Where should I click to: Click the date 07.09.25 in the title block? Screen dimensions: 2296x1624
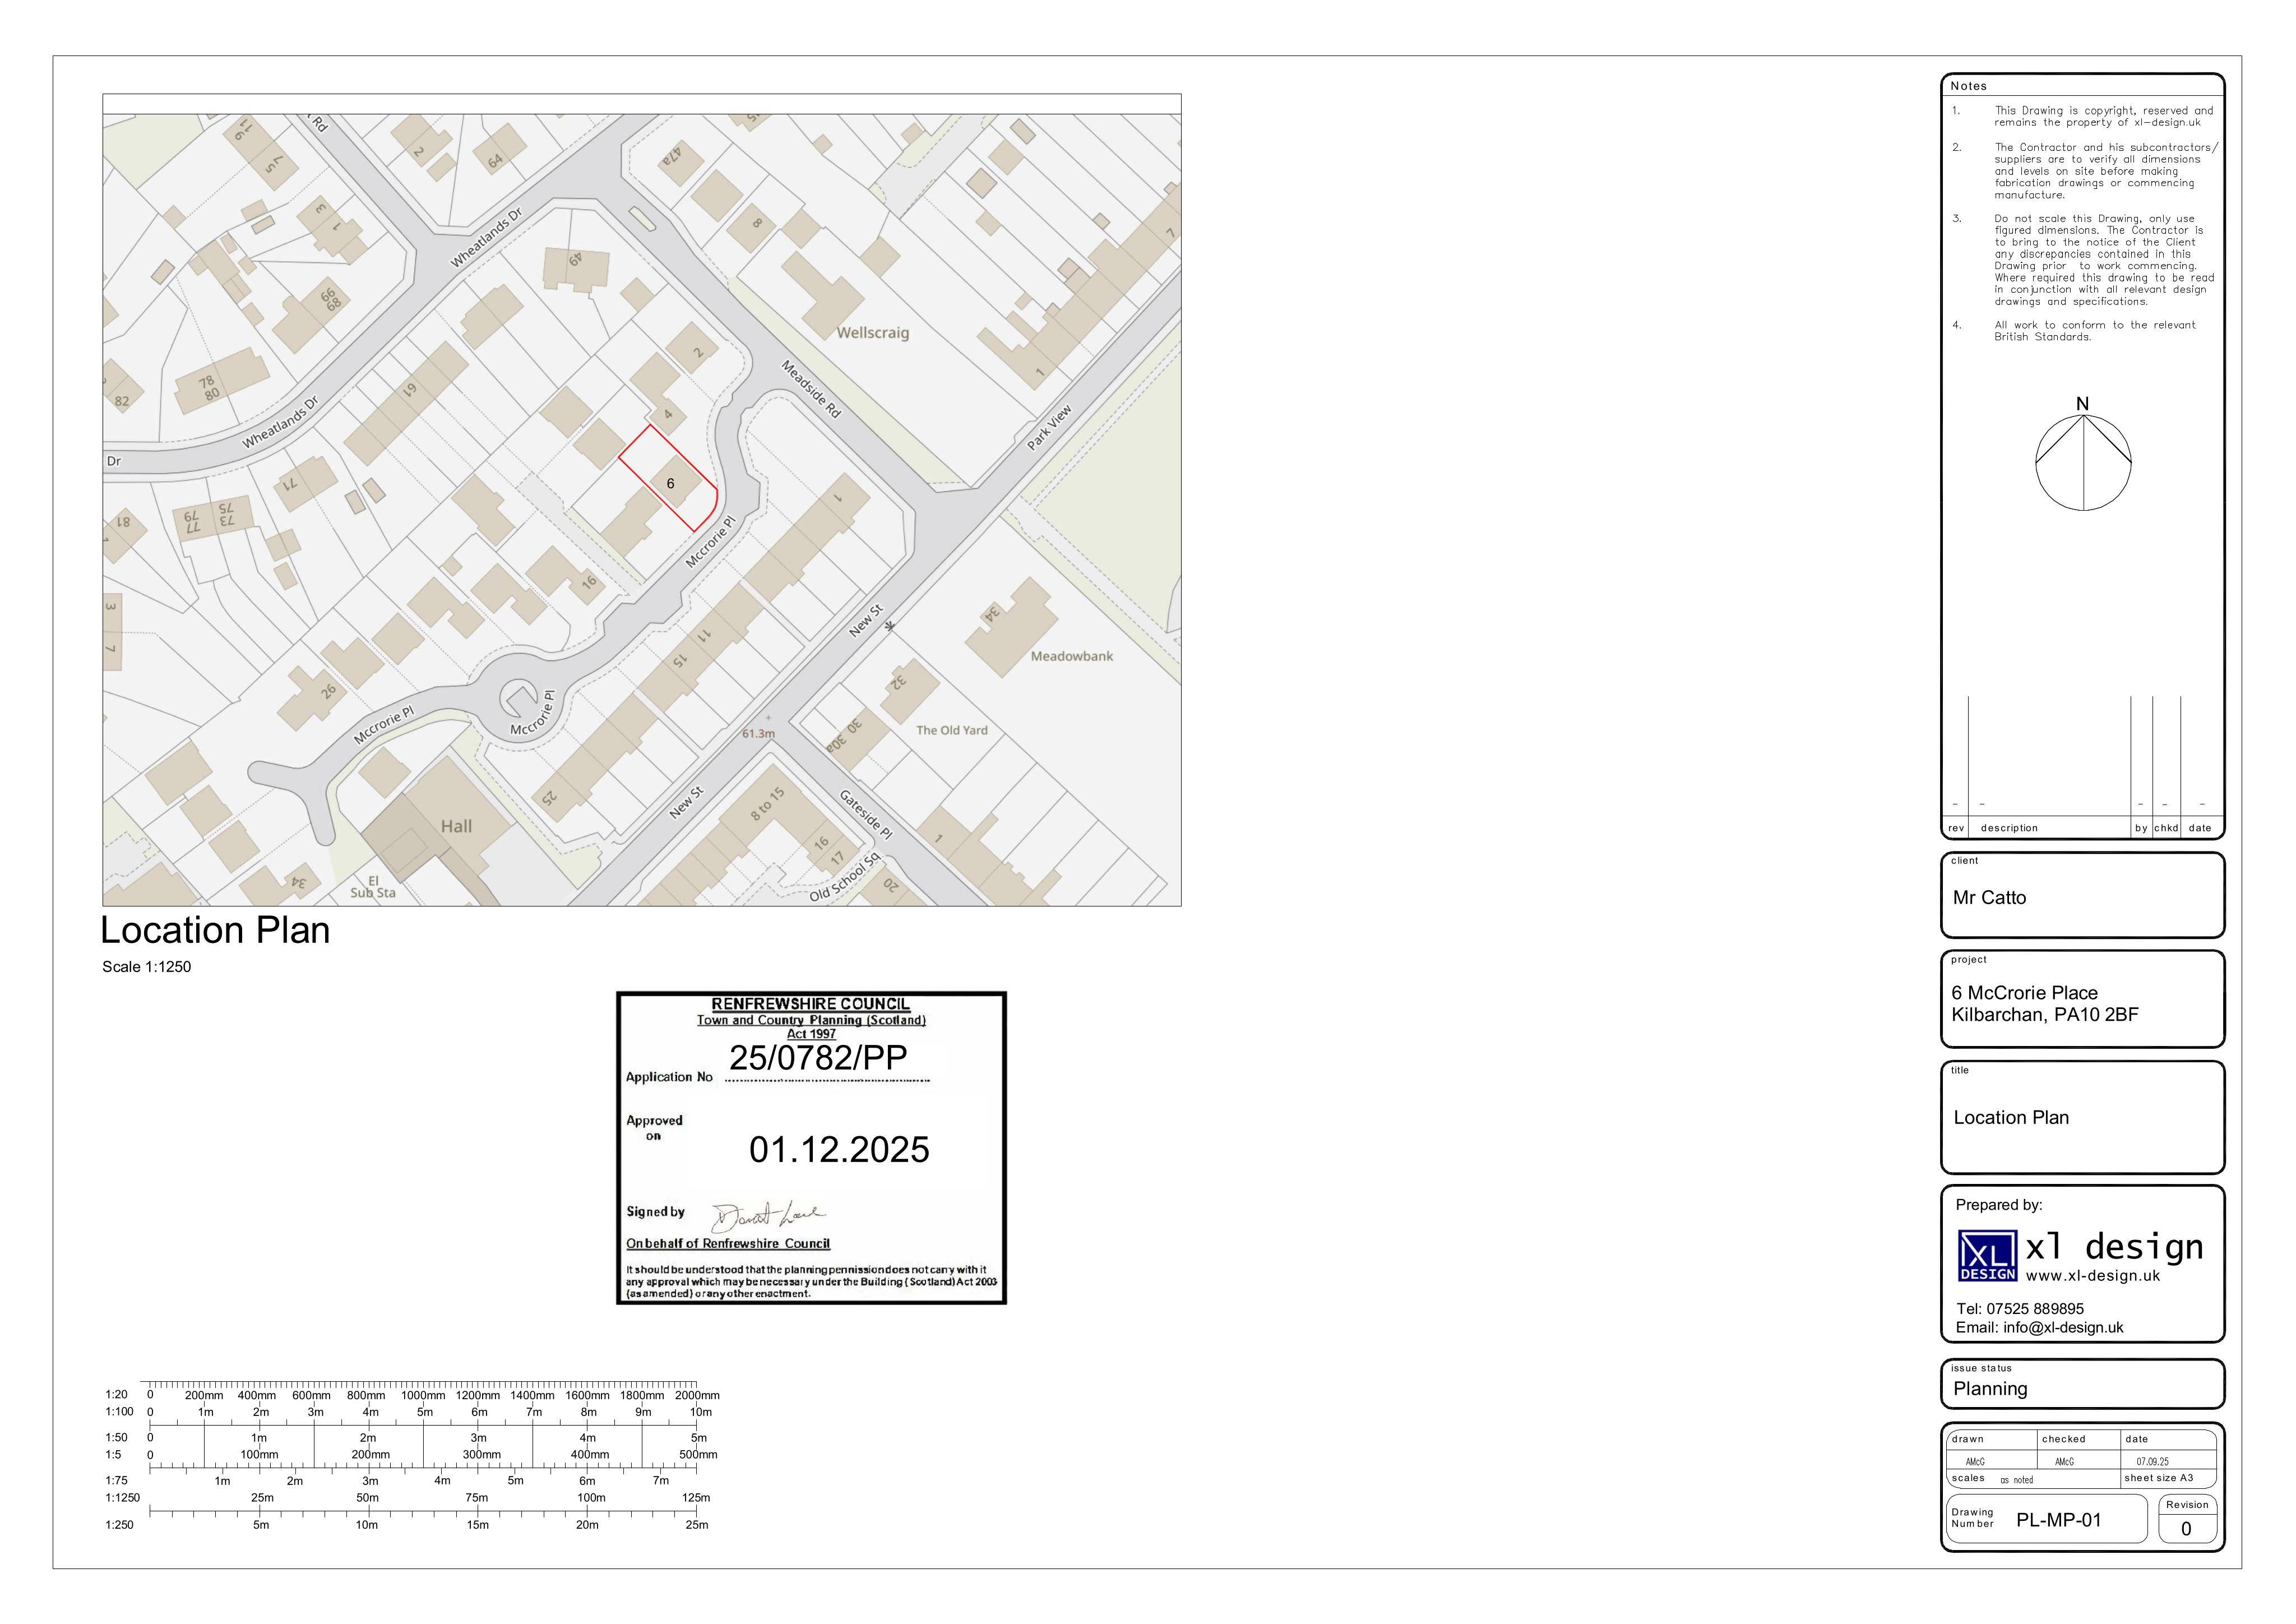[2153, 1461]
